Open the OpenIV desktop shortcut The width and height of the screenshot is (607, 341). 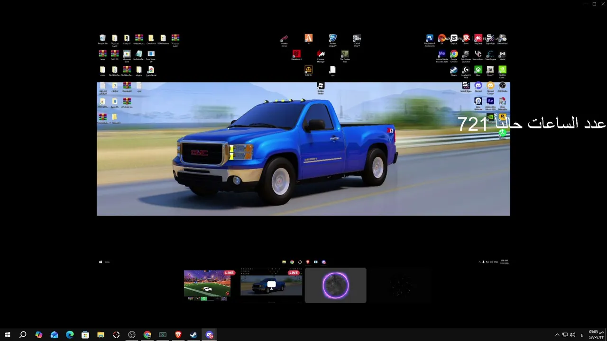pos(490,72)
